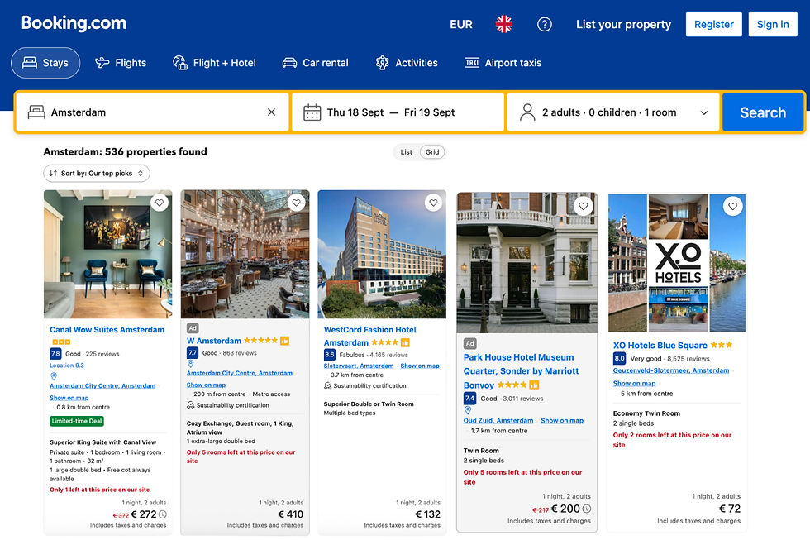This screenshot has width=810, height=540.
Task: Click the Search button
Action: pos(762,112)
